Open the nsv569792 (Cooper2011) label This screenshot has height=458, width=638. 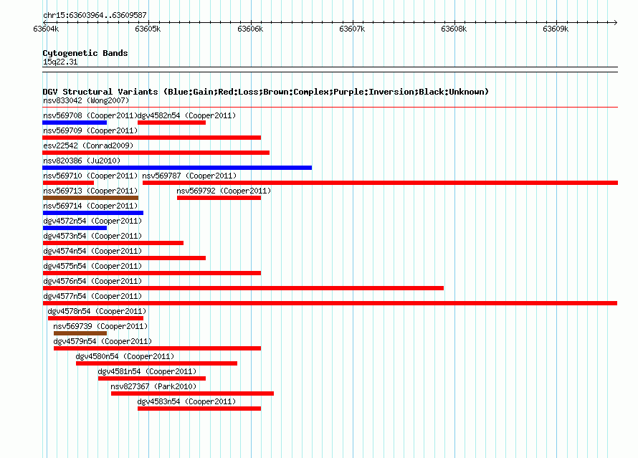click(224, 191)
